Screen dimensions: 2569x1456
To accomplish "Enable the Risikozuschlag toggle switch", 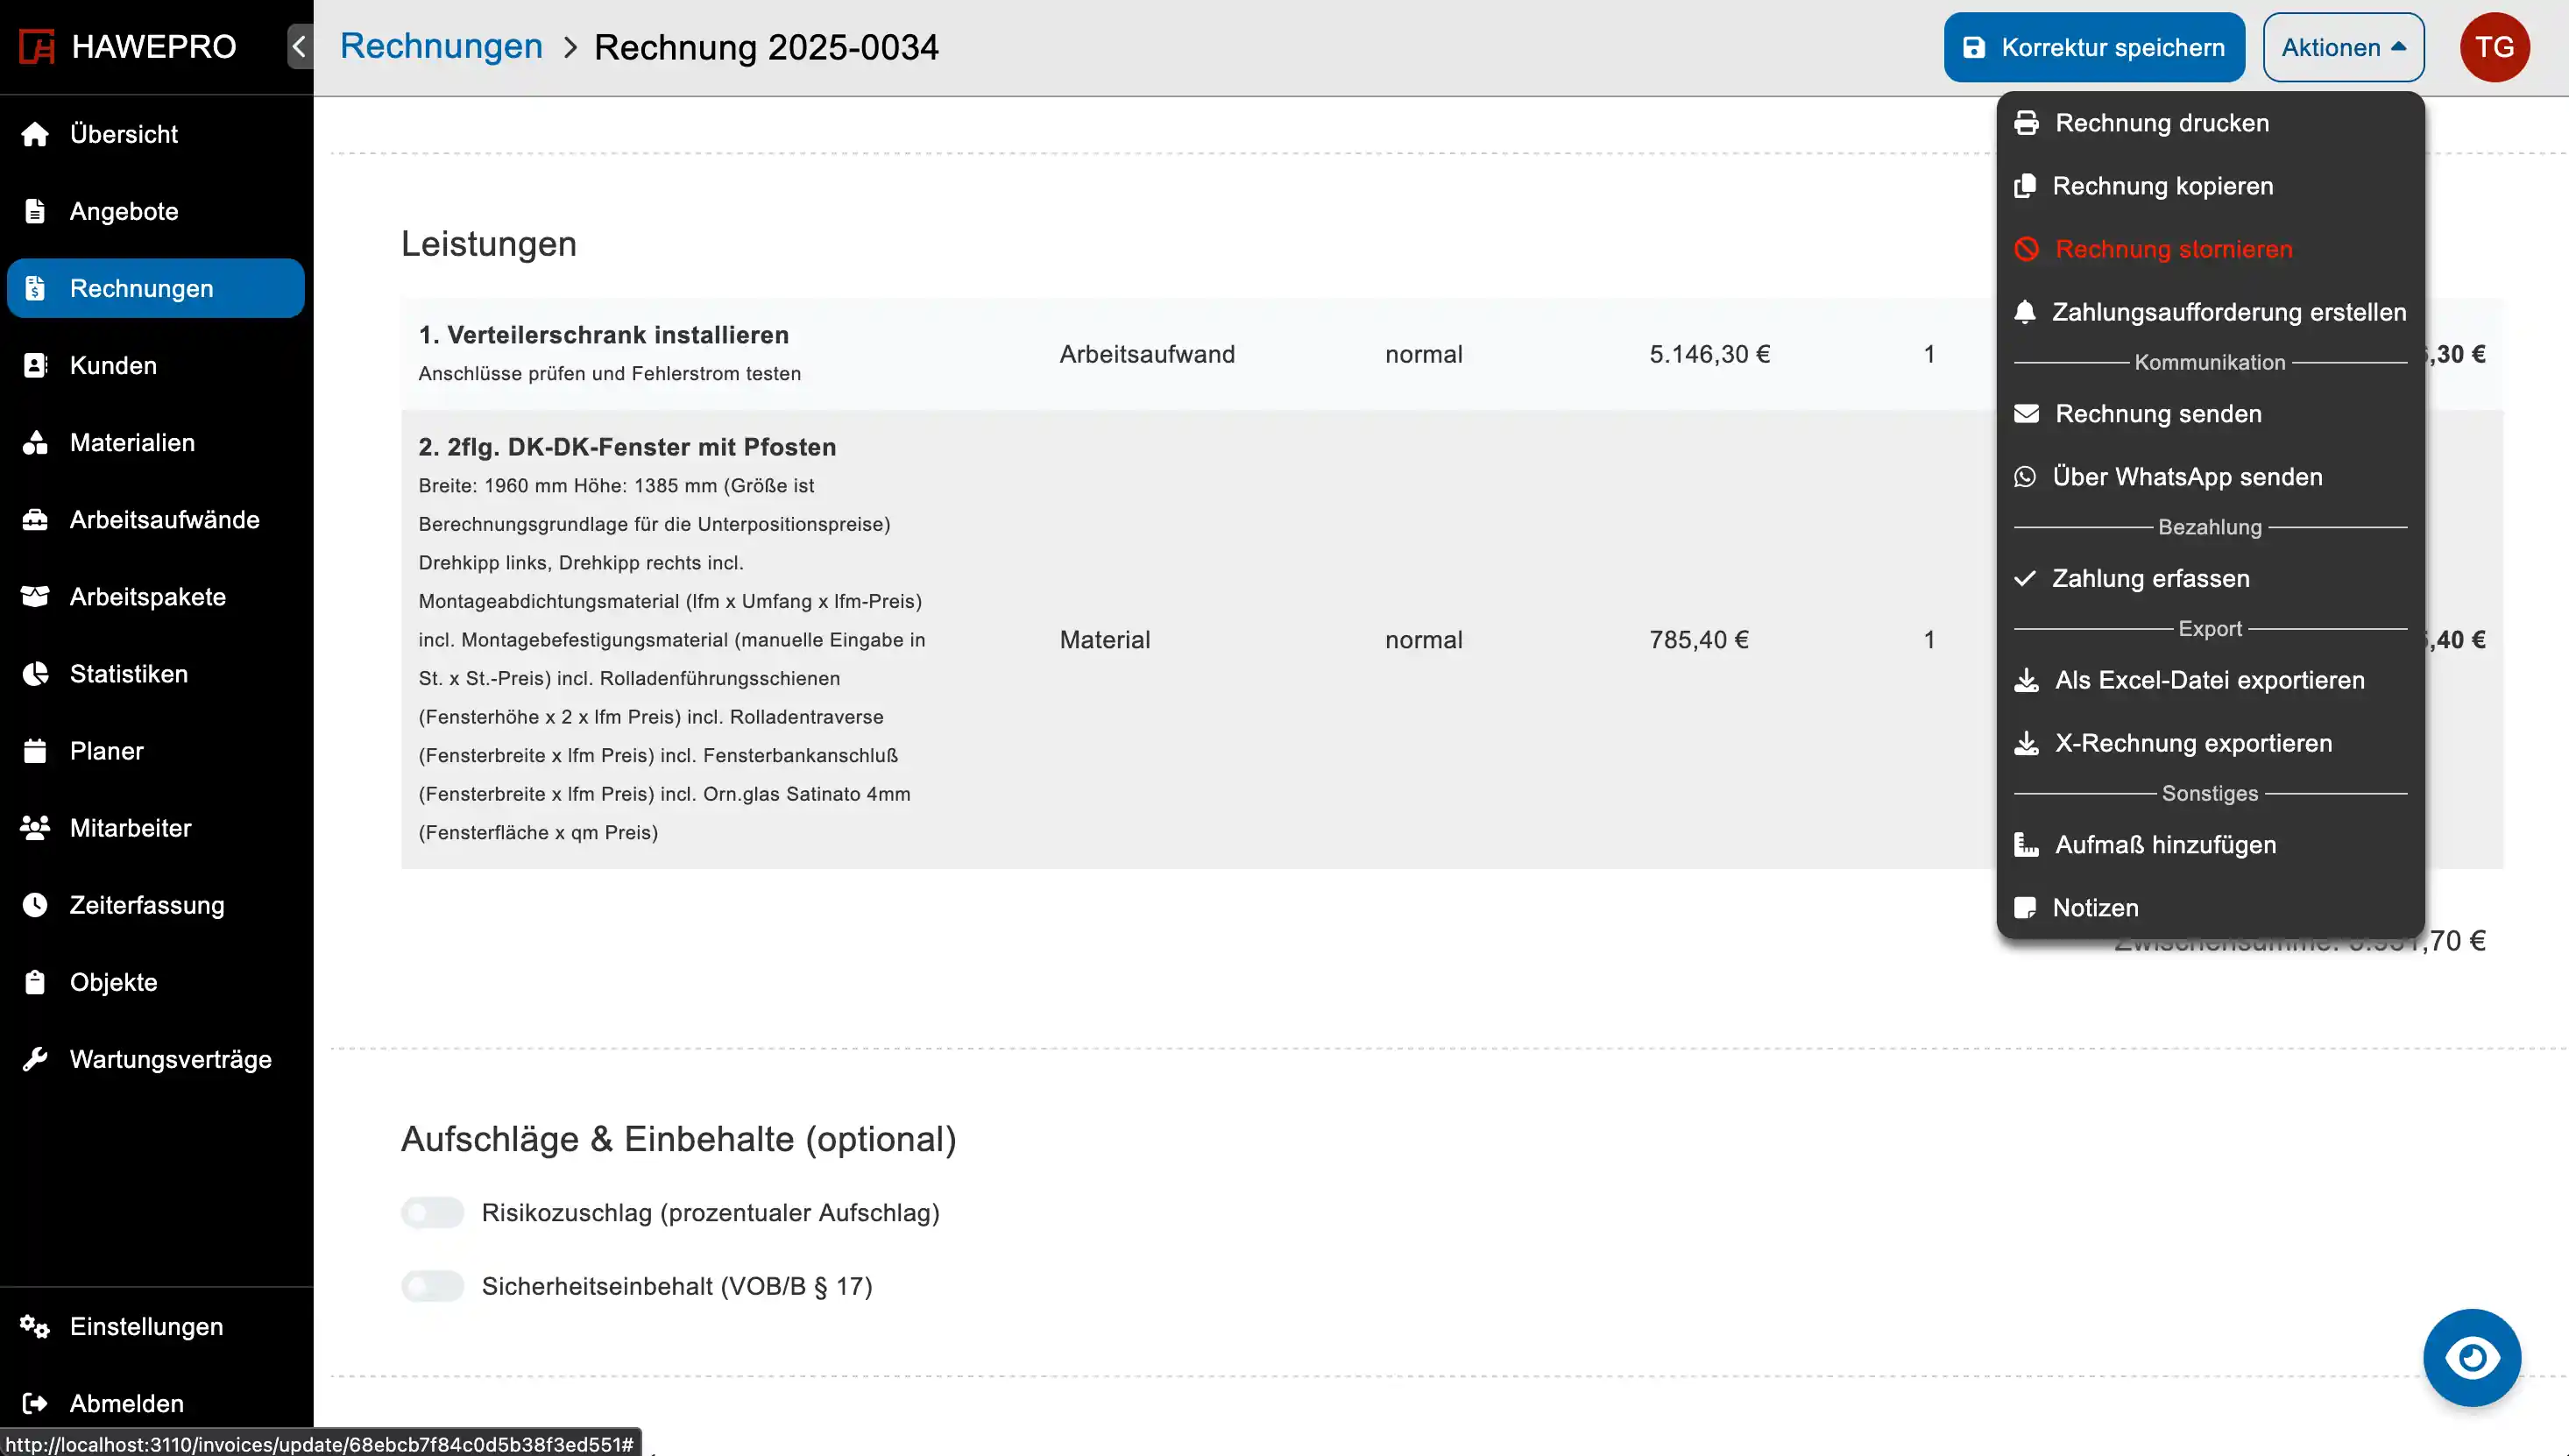I will point(433,1213).
